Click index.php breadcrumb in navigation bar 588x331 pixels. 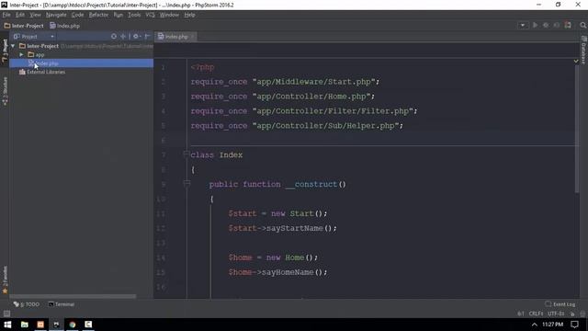[65, 26]
